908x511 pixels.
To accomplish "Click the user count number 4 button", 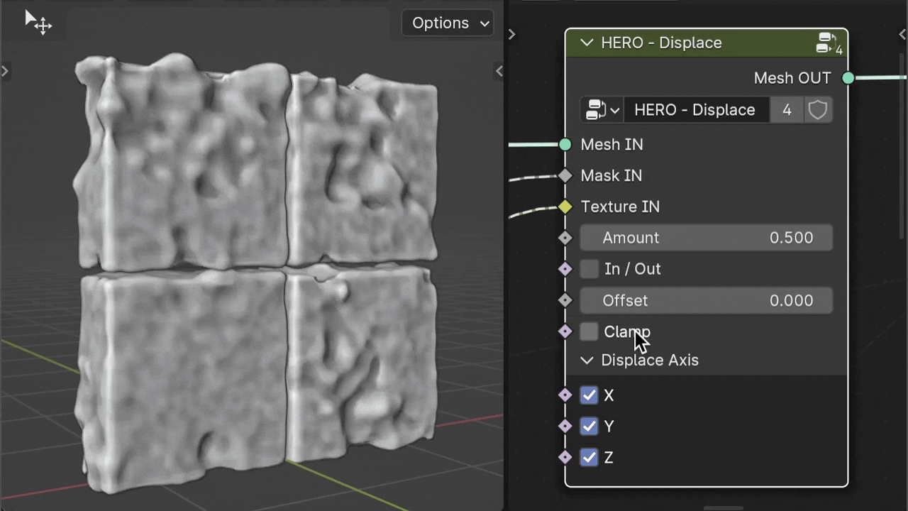I will (x=787, y=110).
